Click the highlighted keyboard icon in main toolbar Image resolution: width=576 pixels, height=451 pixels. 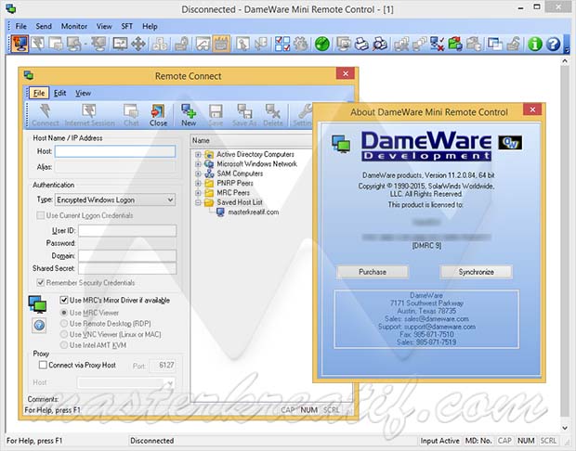[x=221, y=44]
